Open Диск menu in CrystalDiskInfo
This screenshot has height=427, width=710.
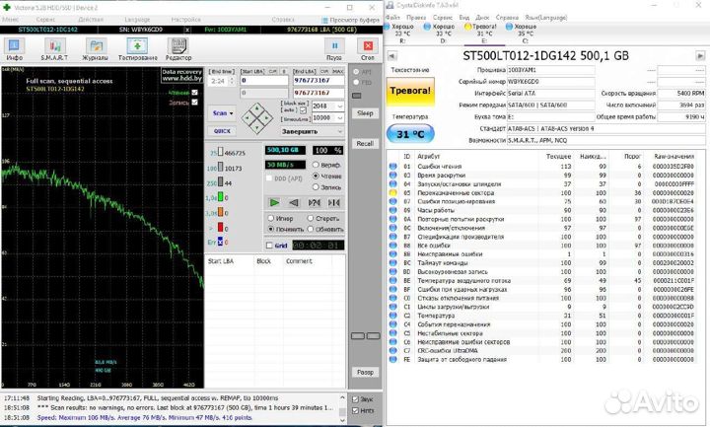482,17
